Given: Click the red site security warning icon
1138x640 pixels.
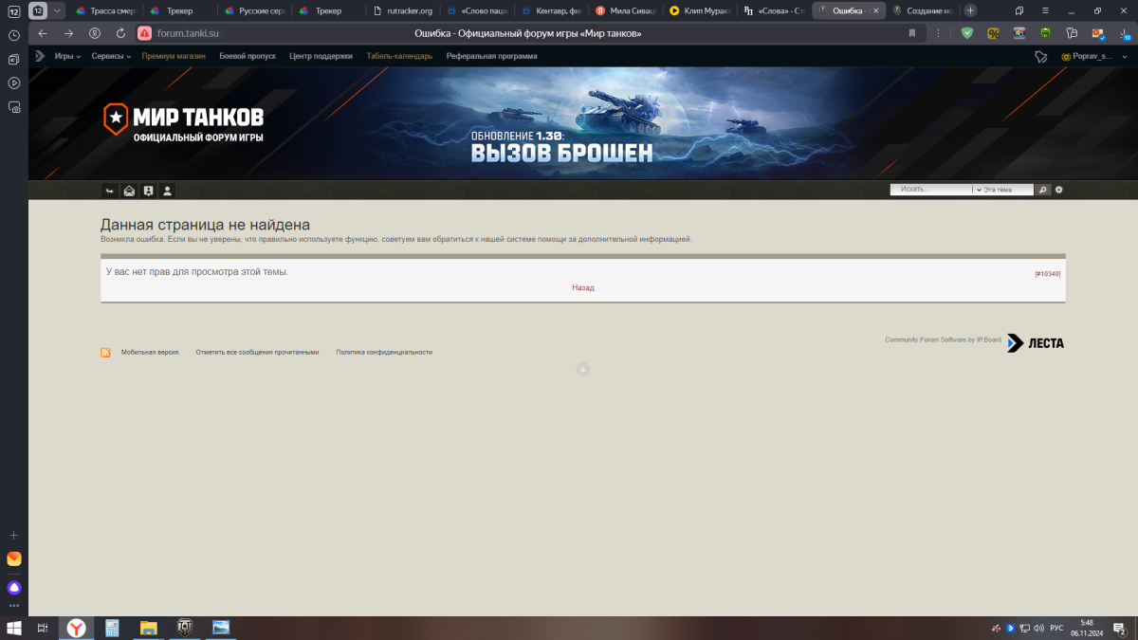Looking at the screenshot, I should (144, 33).
